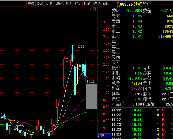Select the 卖一 sell order row at 10.41
Screen dimensions: 173x139
coord(142,36)
